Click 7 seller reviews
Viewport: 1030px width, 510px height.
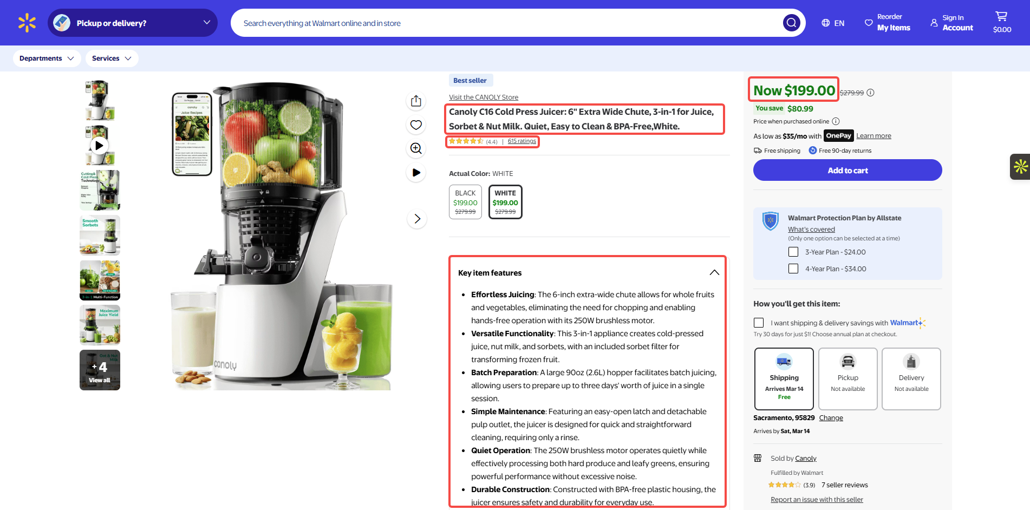(845, 485)
